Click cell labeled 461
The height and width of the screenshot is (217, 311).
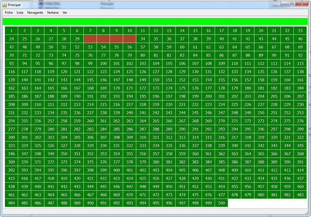pyautogui.click(x=11, y=195)
